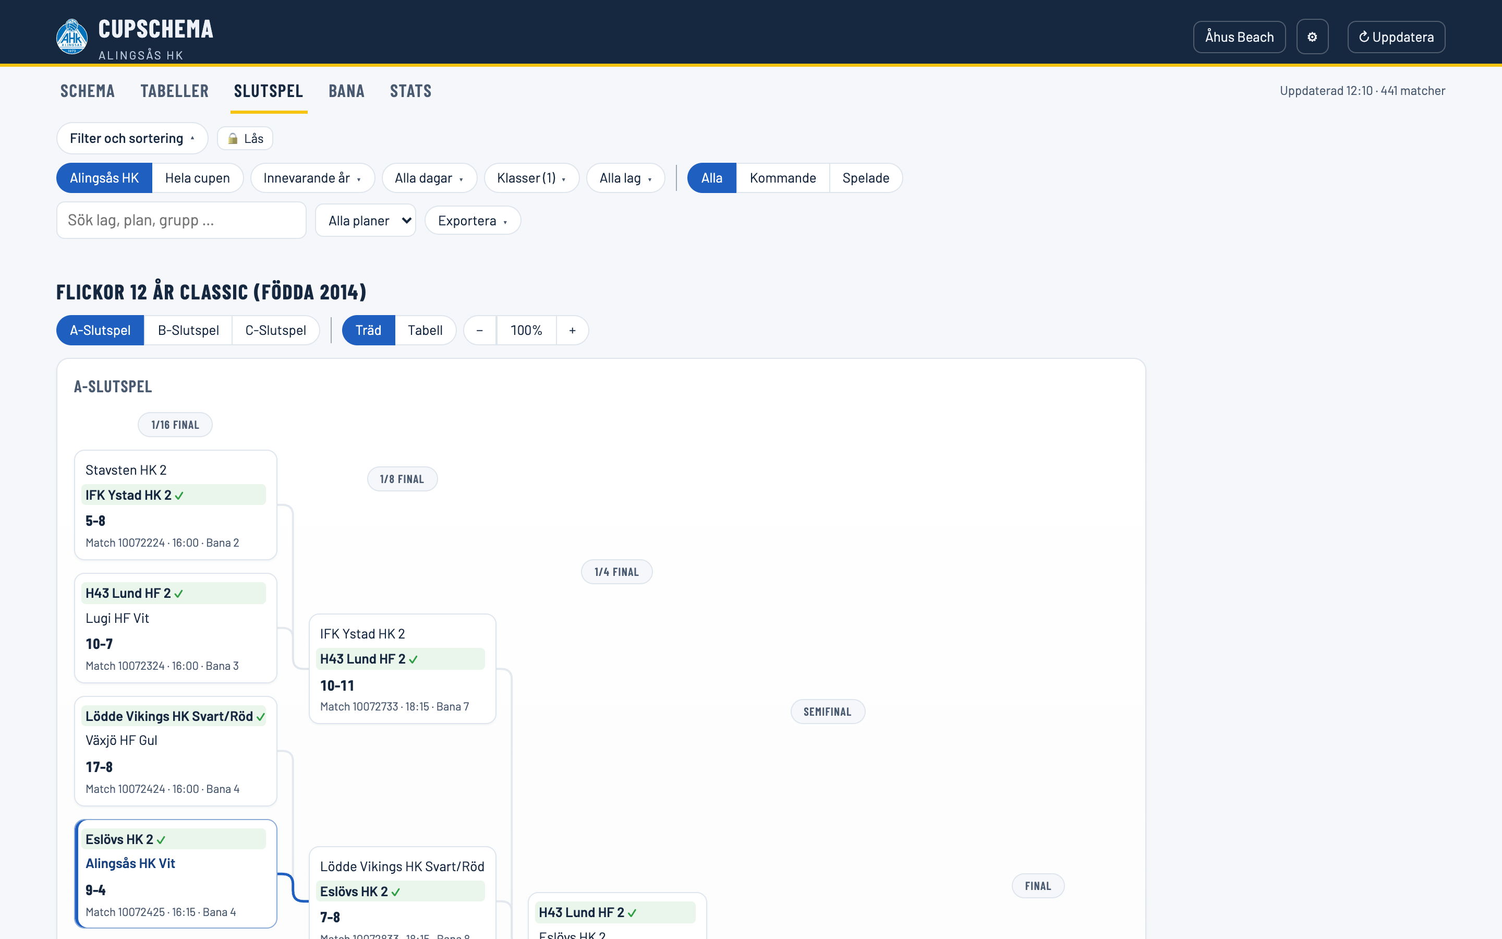The height and width of the screenshot is (939, 1502).
Task: Select the Träd view
Action: tap(368, 330)
